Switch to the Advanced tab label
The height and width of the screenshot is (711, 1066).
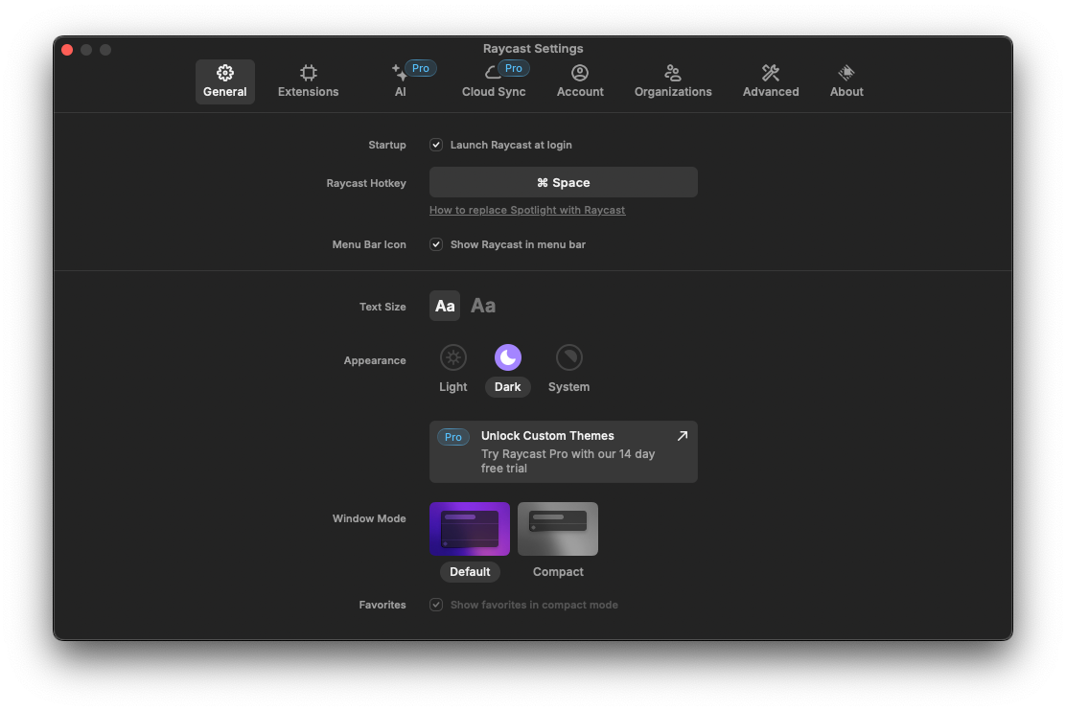(771, 92)
